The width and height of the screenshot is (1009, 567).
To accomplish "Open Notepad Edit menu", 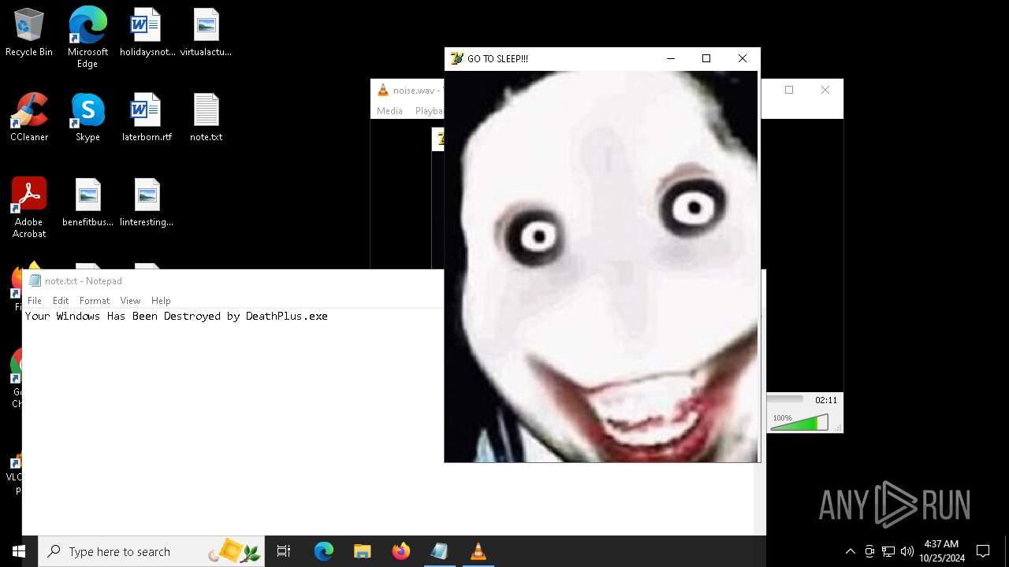I will click(61, 301).
